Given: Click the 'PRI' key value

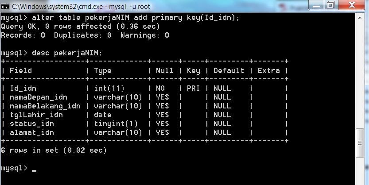Looking at the screenshot, I should click(x=193, y=88).
